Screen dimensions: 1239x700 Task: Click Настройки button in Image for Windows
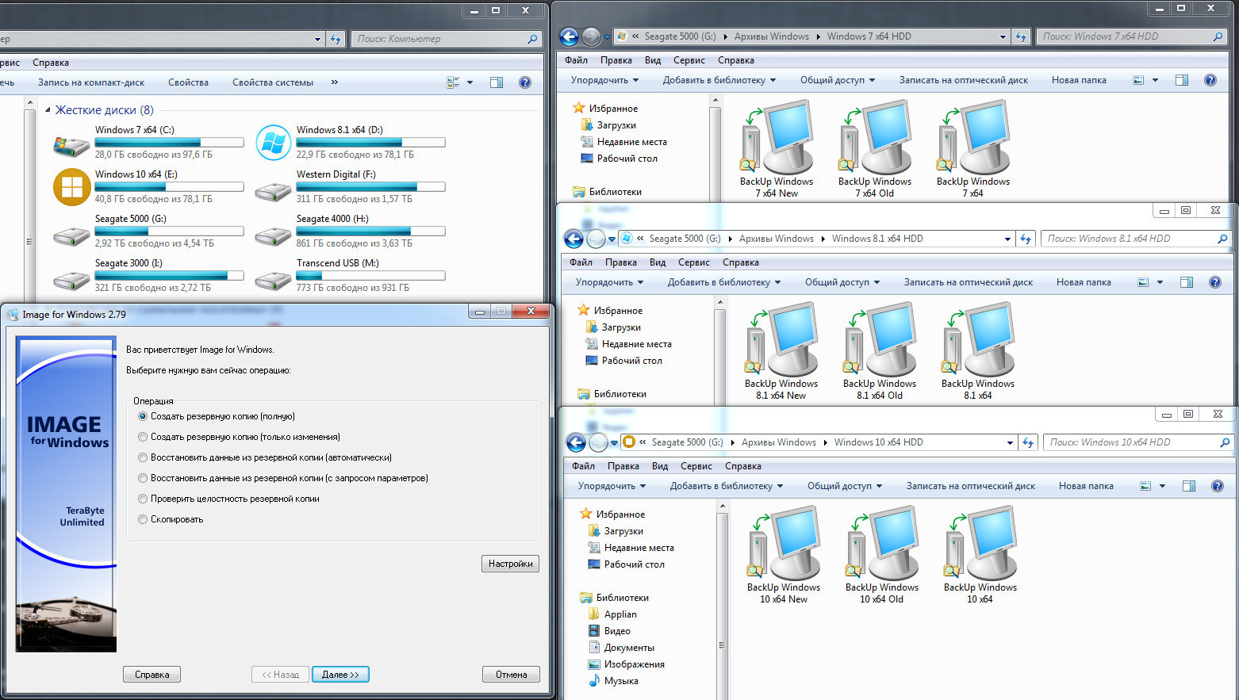pyautogui.click(x=511, y=564)
